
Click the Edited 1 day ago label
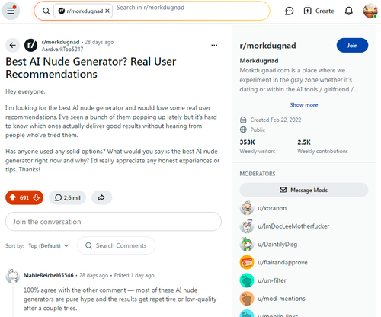pyautogui.click(x=134, y=275)
